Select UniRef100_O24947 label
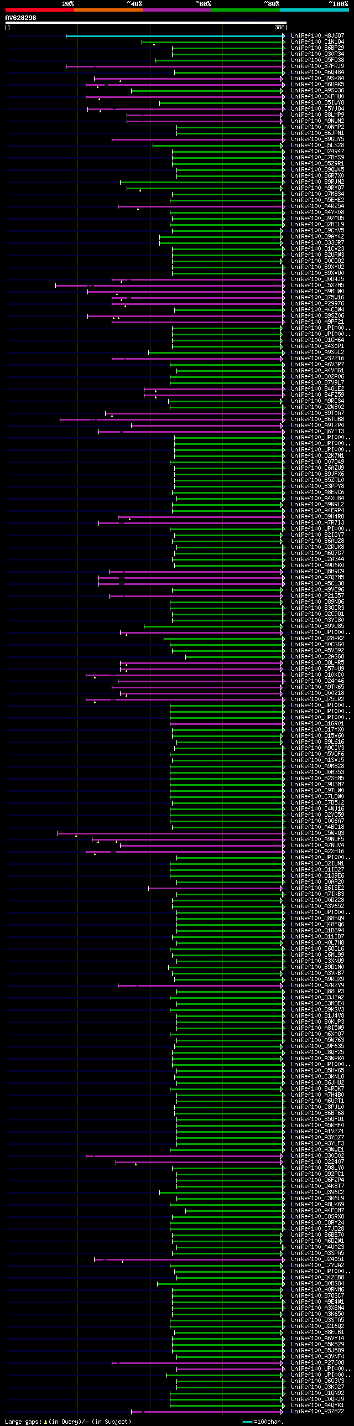 [317, 151]
